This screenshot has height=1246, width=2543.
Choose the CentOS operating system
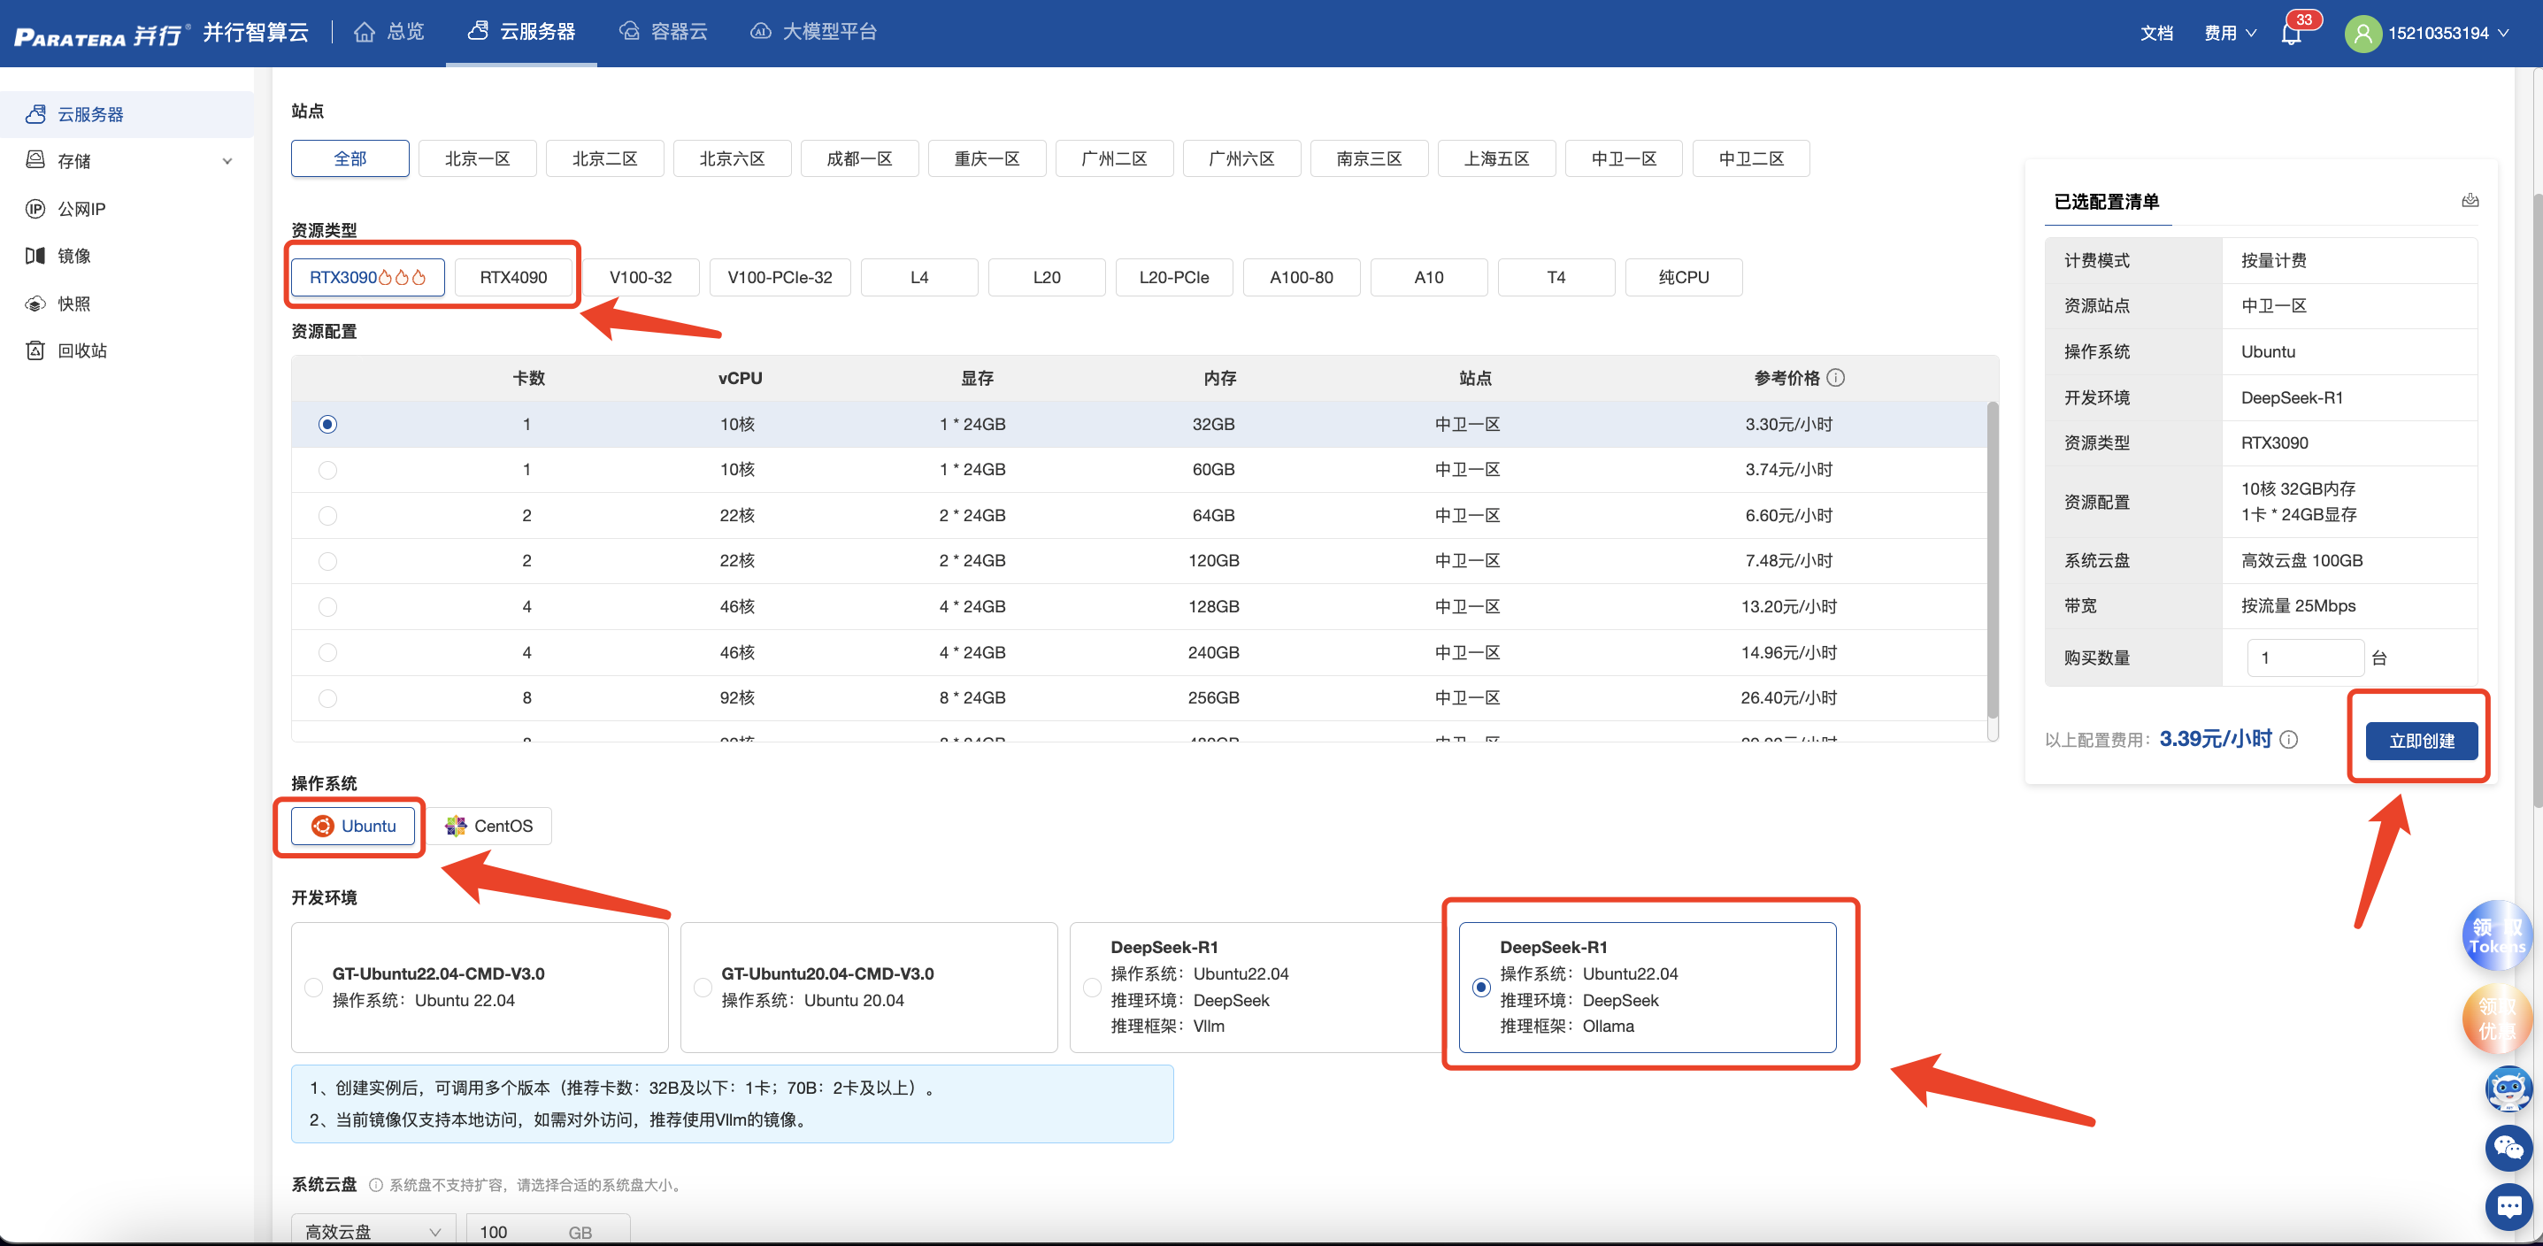(489, 827)
